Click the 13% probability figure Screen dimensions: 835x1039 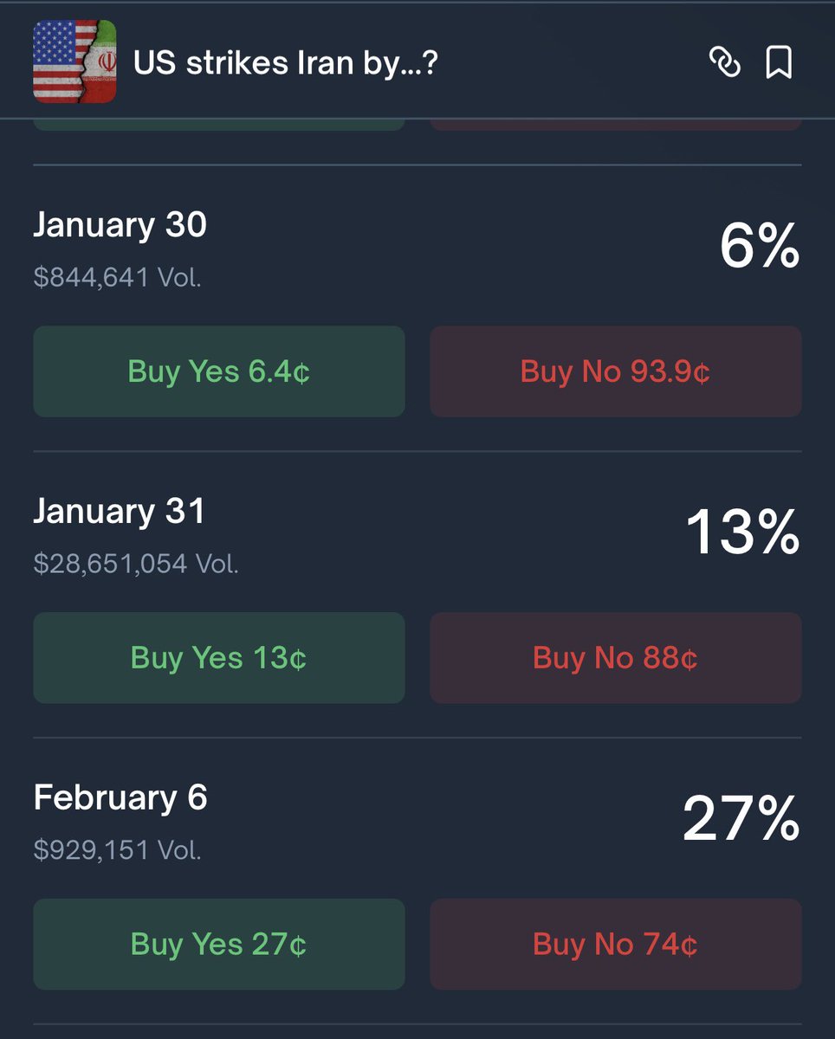[743, 532]
